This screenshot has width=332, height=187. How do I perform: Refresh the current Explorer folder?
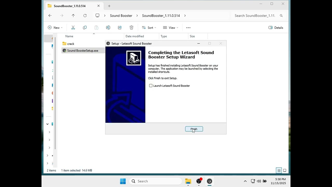click(85, 16)
